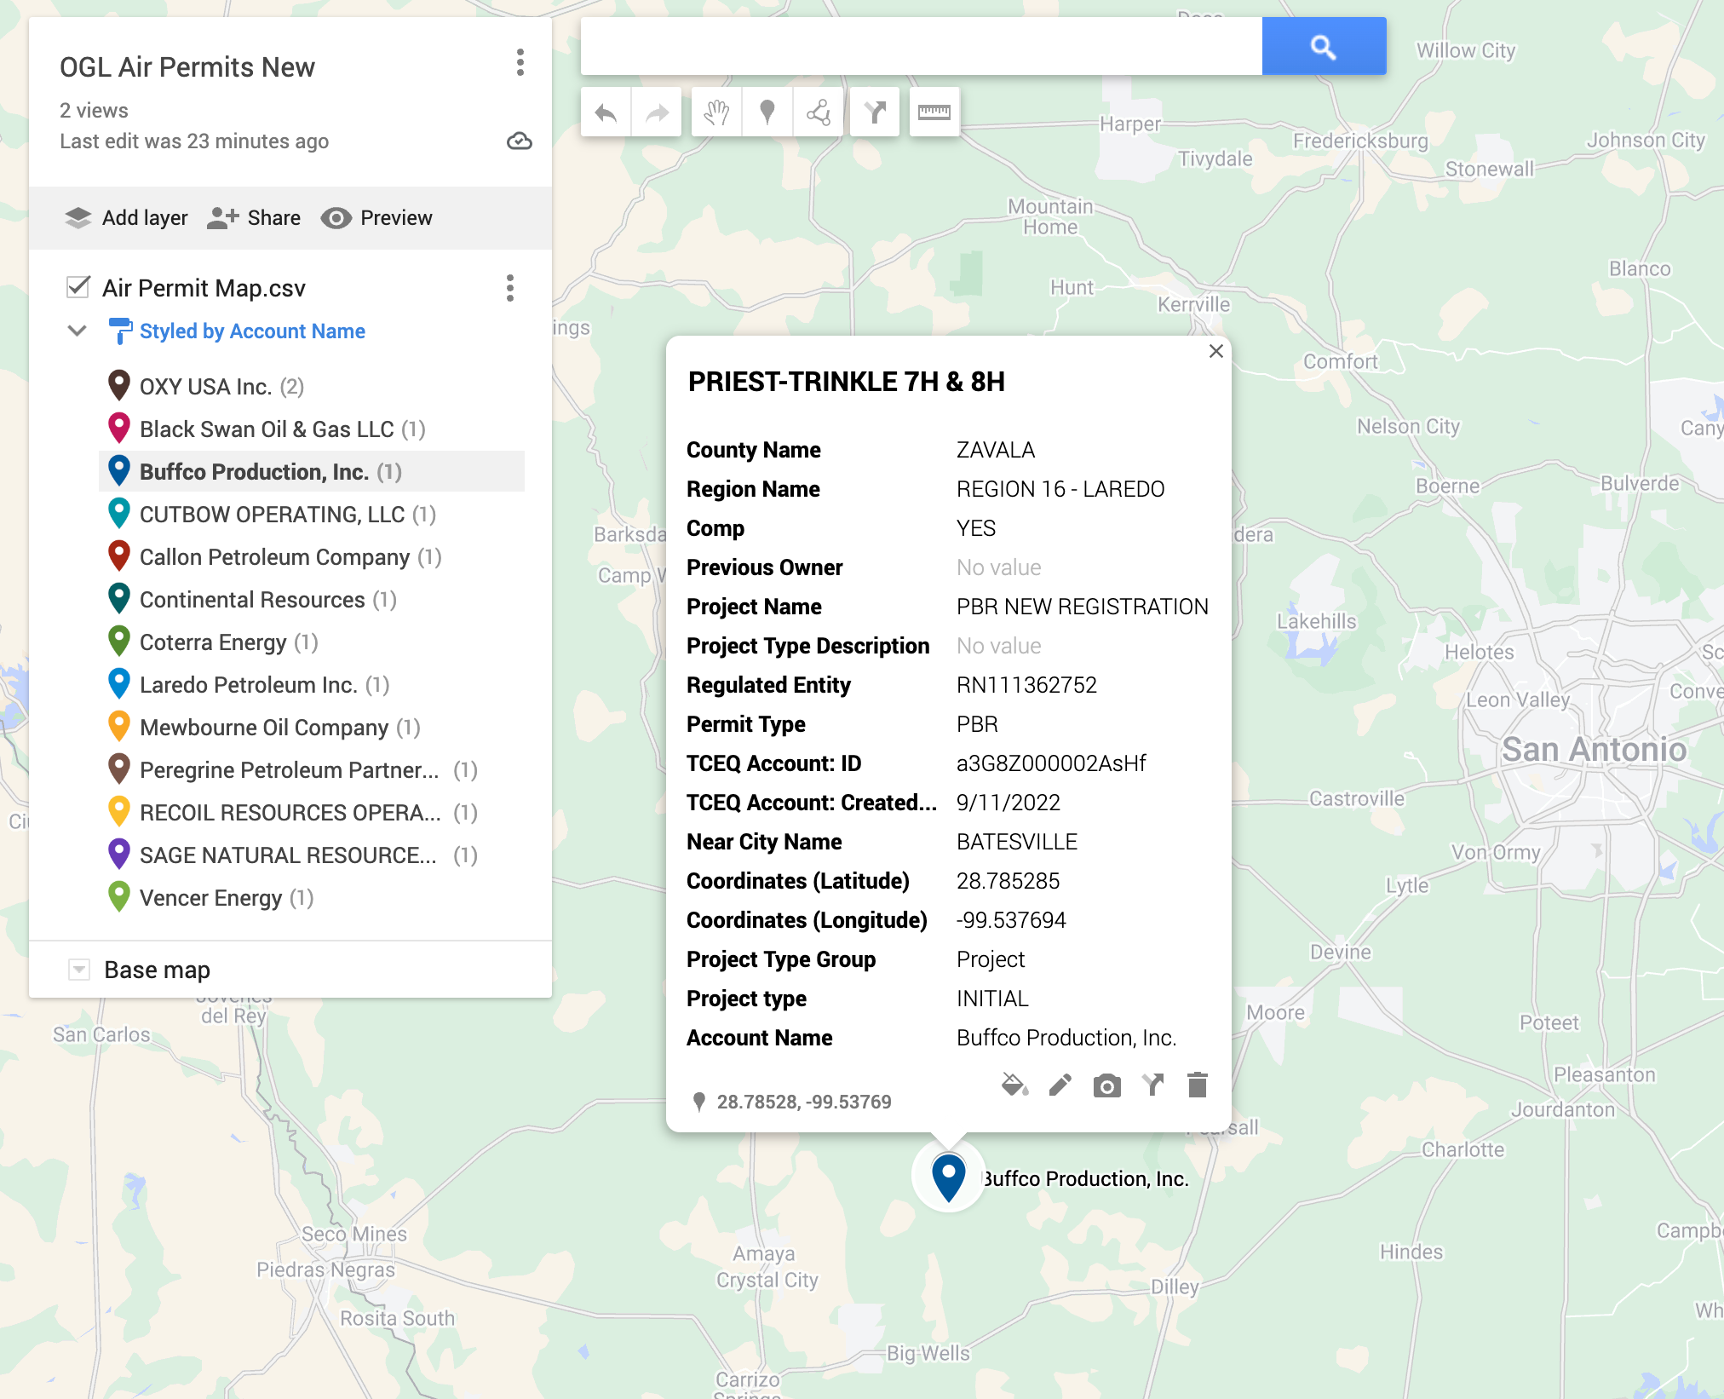Viewport: 1724px width, 1399px height.
Task: Open the edit pencil in the info window
Action: click(1059, 1085)
